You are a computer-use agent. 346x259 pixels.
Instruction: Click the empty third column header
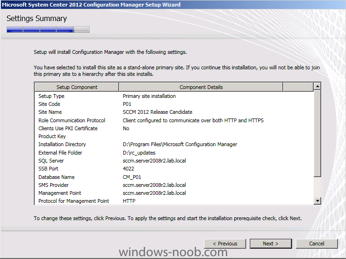[x=298, y=87]
